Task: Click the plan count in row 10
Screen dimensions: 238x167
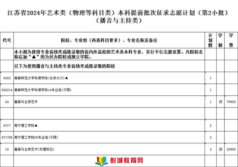Action: pyautogui.click(x=211, y=150)
